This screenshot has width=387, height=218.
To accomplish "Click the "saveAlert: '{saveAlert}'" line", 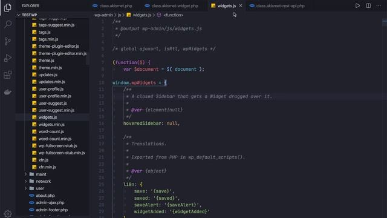I will point(168,205).
